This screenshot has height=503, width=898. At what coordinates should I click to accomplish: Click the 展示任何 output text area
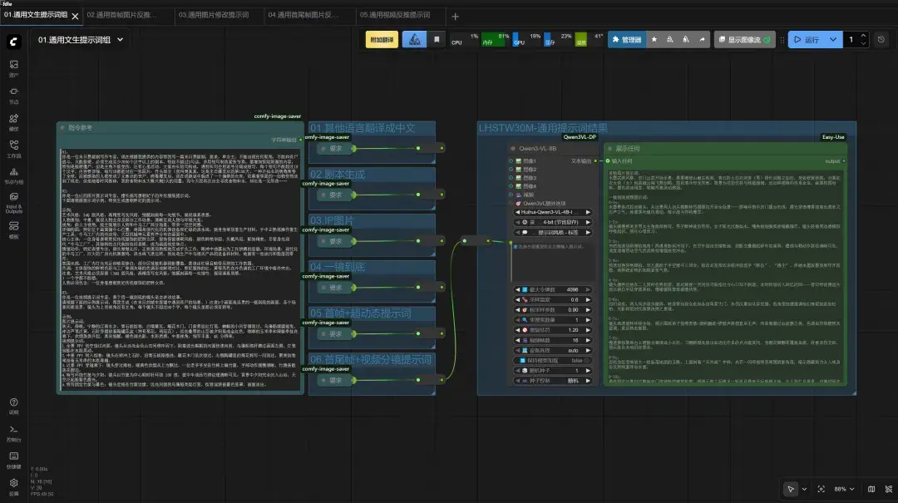pos(725,275)
